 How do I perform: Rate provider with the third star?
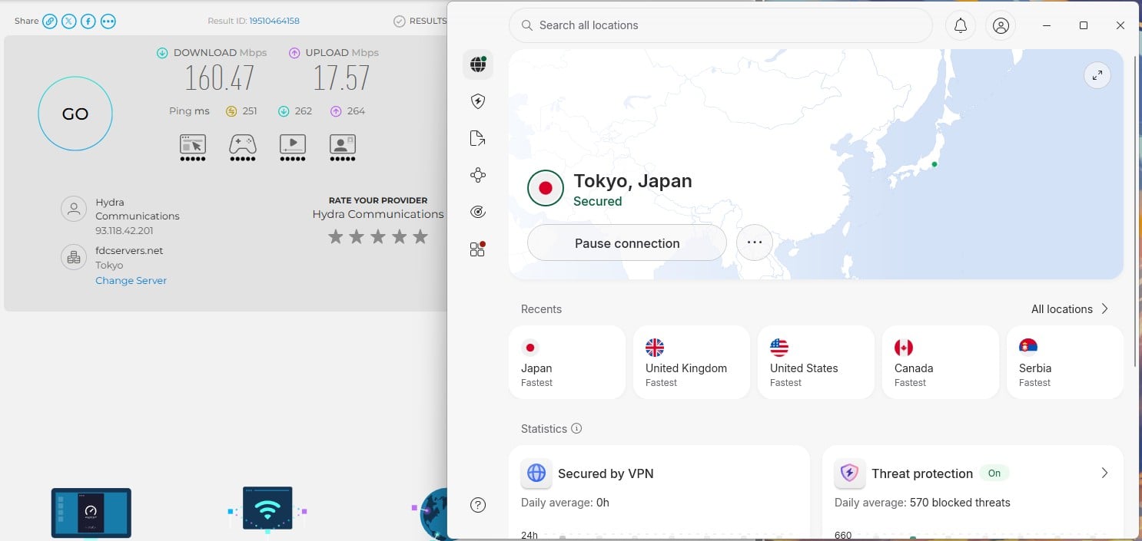377,237
